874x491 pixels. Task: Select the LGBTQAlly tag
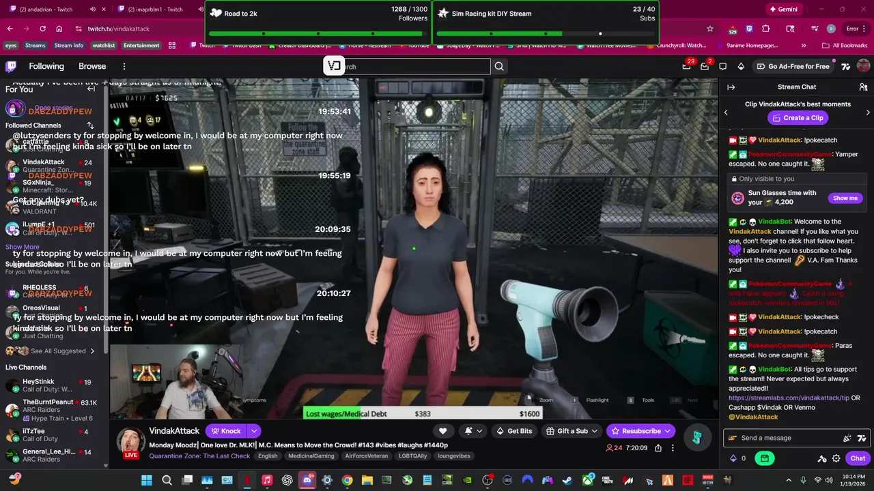[412, 456]
